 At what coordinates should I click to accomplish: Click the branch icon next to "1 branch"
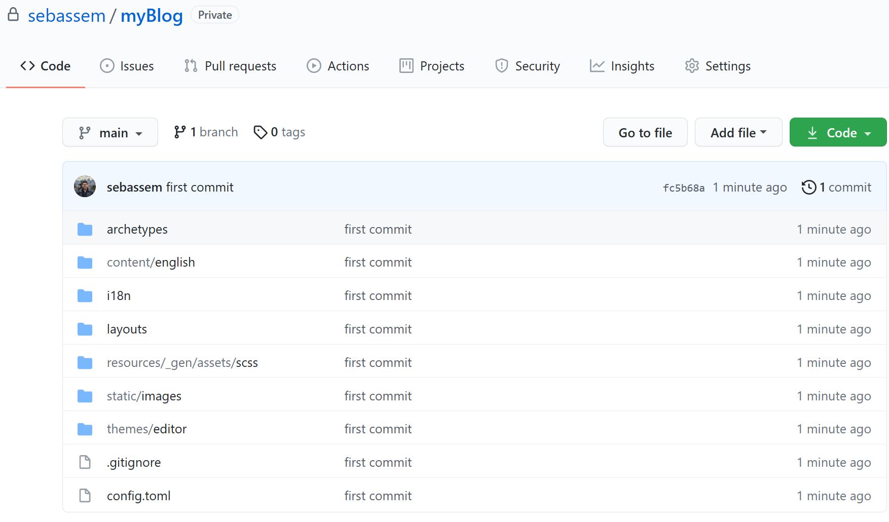click(x=179, y=132)
